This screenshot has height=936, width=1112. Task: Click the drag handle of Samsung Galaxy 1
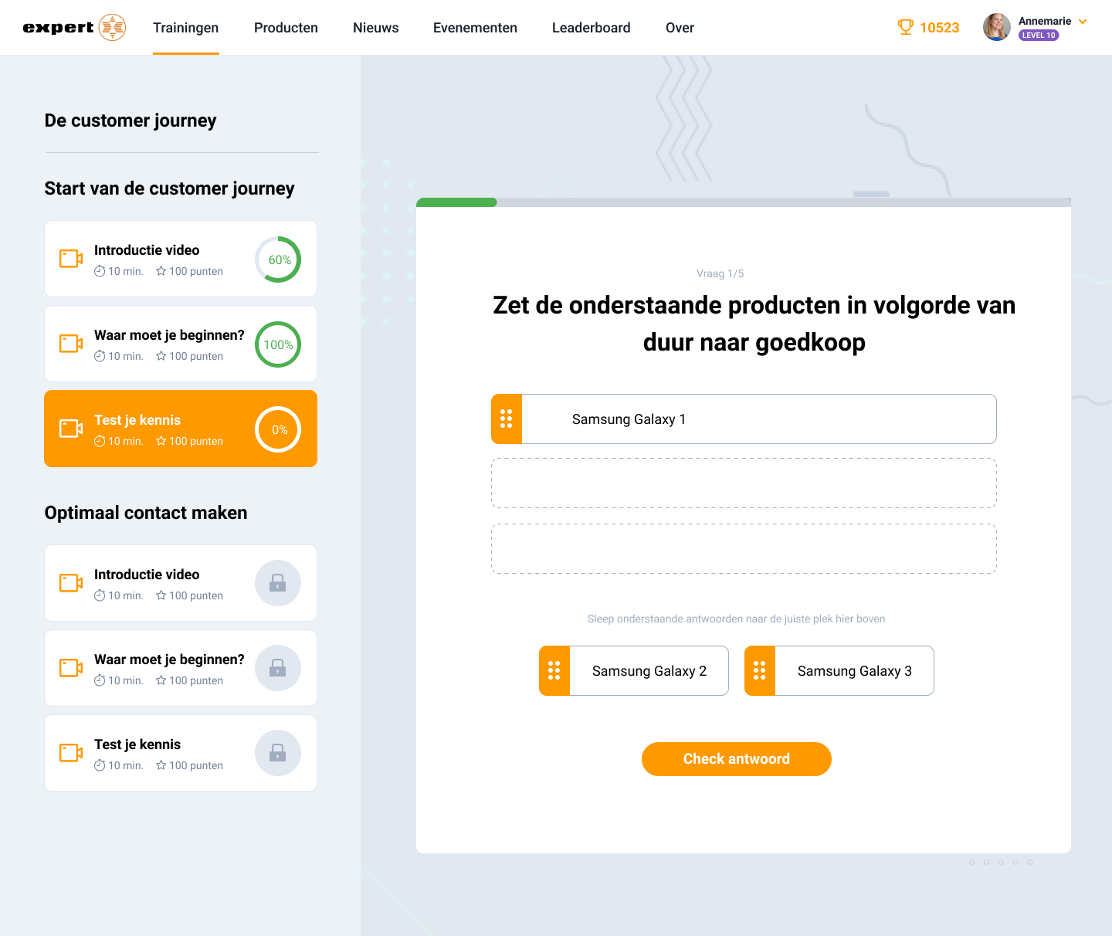point(507,419)
